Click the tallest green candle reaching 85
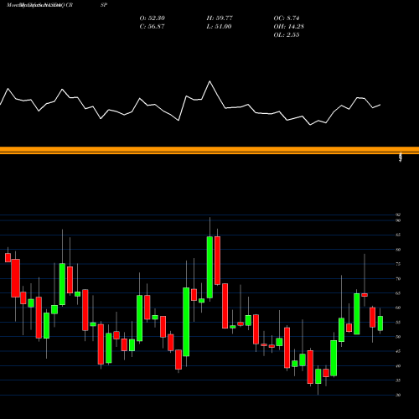 [x=209, y=267]
